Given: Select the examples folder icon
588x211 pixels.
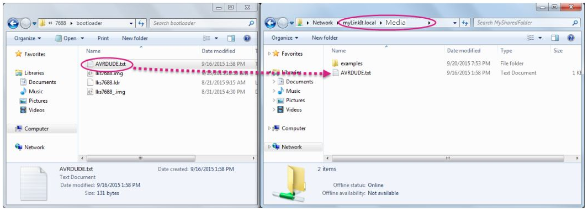Looking at the screenshot, I should [335, 64].
